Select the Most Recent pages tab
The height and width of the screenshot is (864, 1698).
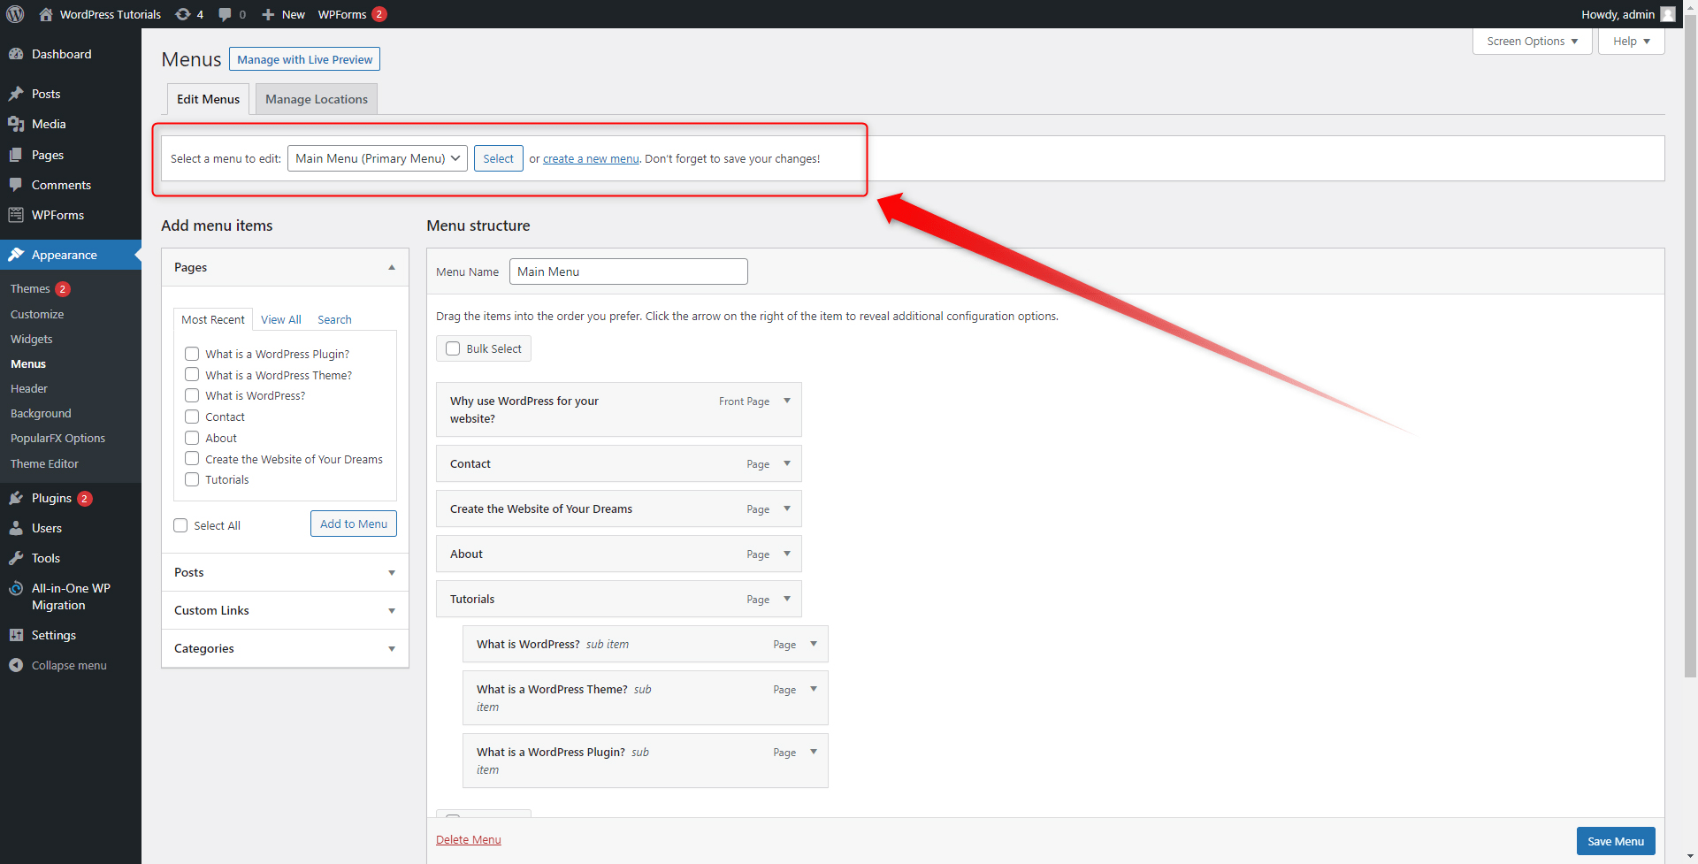[x=213, y=319]
